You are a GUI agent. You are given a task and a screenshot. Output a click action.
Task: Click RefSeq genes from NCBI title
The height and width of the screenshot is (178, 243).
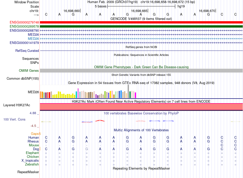click(141, 47)
